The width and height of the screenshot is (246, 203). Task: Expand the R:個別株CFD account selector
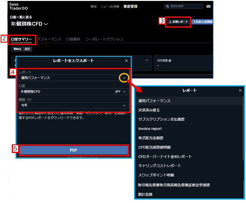(x=29, y=24)
